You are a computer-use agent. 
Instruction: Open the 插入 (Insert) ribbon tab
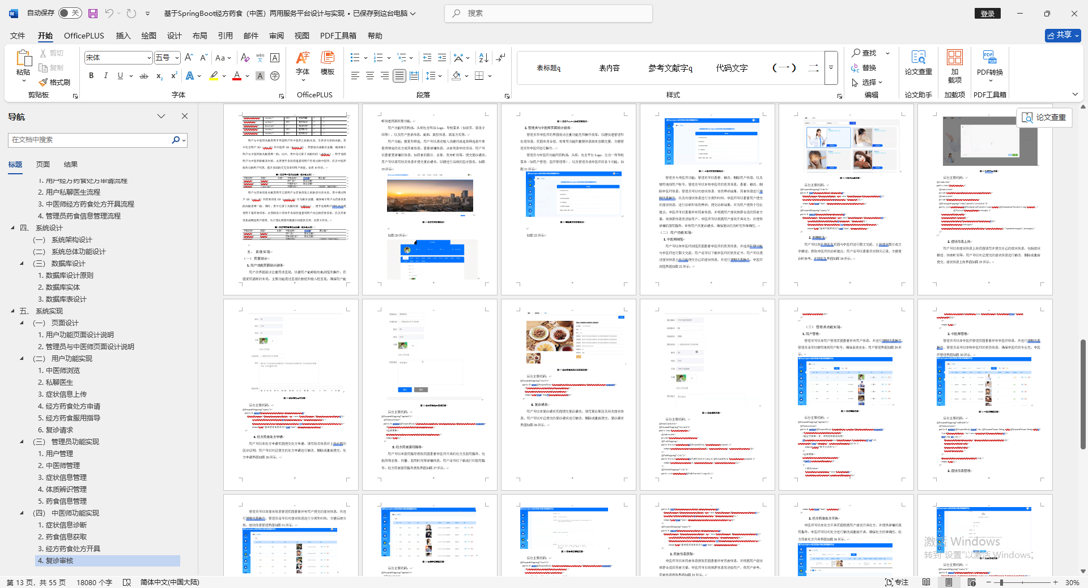coord(123,36)
